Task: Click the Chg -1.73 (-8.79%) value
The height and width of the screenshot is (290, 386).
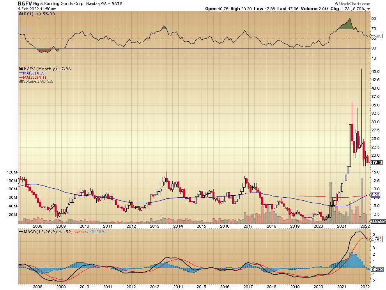Action: pyautogui.click(x=348, y=9)
